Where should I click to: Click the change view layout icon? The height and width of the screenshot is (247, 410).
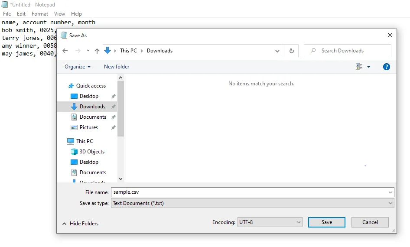point(359,67)
